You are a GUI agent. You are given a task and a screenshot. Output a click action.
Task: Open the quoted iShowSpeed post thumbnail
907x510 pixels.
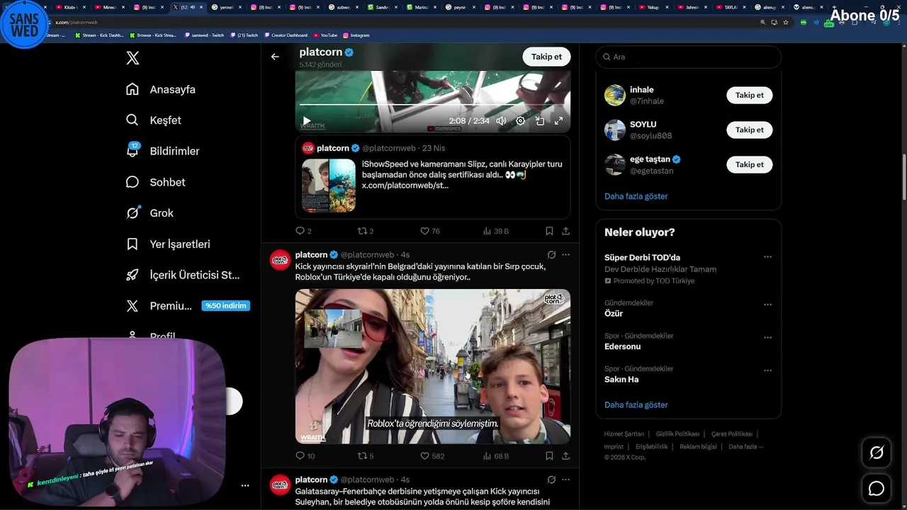(329, 186)
